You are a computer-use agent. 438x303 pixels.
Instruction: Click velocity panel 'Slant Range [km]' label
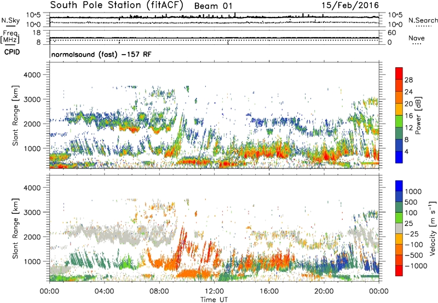pos(15,229)
